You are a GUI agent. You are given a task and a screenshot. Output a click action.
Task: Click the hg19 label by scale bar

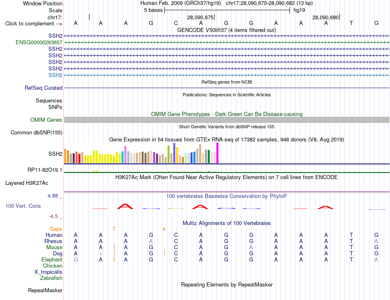coord(299,10)
